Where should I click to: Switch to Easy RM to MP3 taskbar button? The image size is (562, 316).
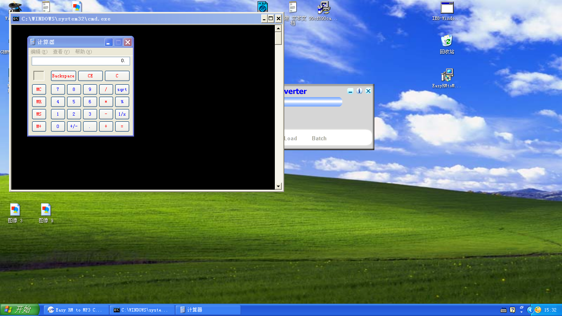coord(77,310)
